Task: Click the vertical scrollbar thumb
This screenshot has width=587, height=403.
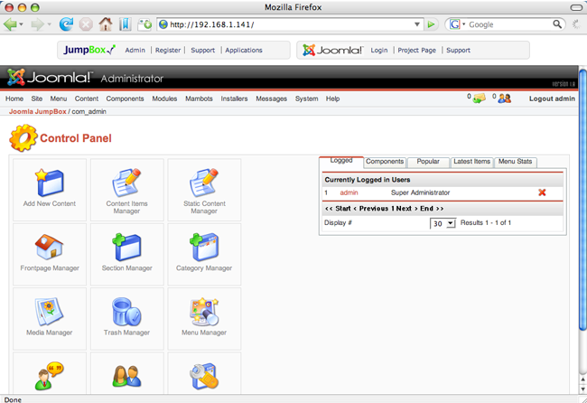Action: pos(582,200)
